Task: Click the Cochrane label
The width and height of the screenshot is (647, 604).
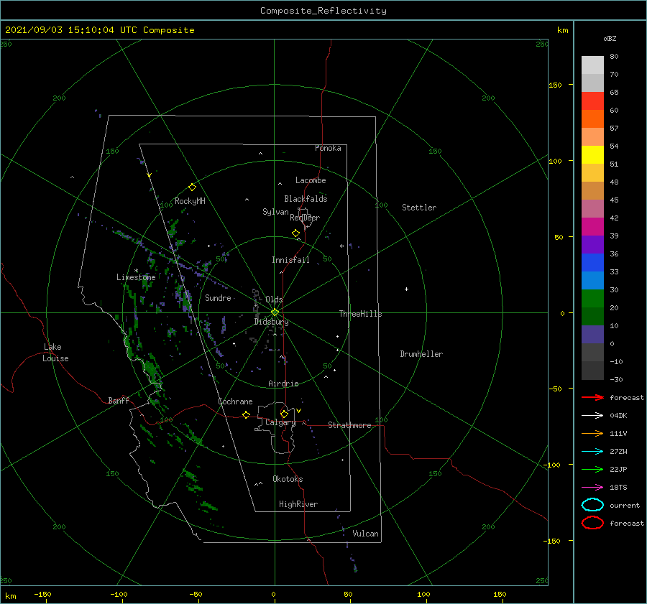Action: [235, 401]
